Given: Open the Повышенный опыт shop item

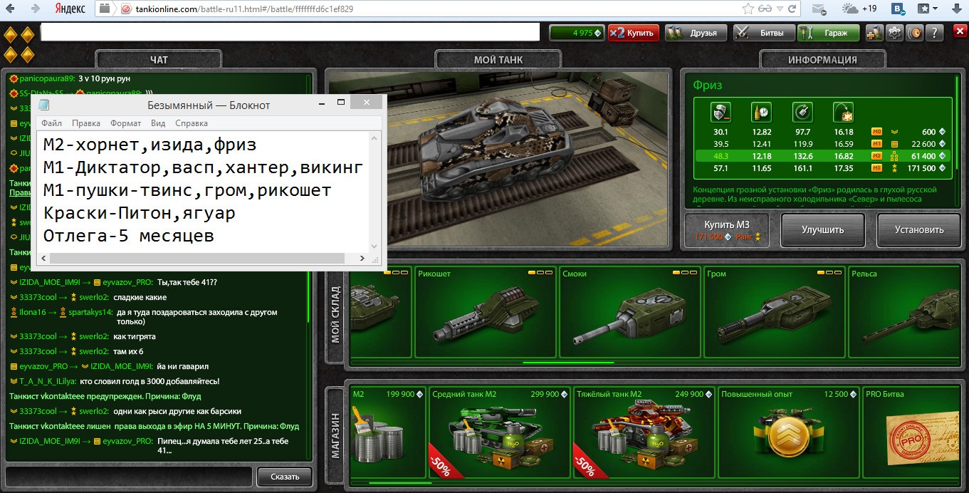Looking at the screenshot, I should (x=787, y=432).
